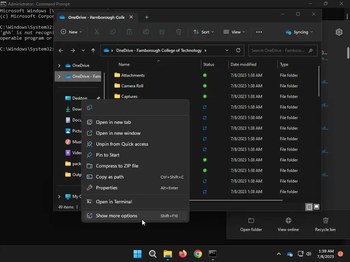Refresh the current folder view
The width and height of the screenshot is (350, 262).
pyautogui.click(x=238, y=50)
